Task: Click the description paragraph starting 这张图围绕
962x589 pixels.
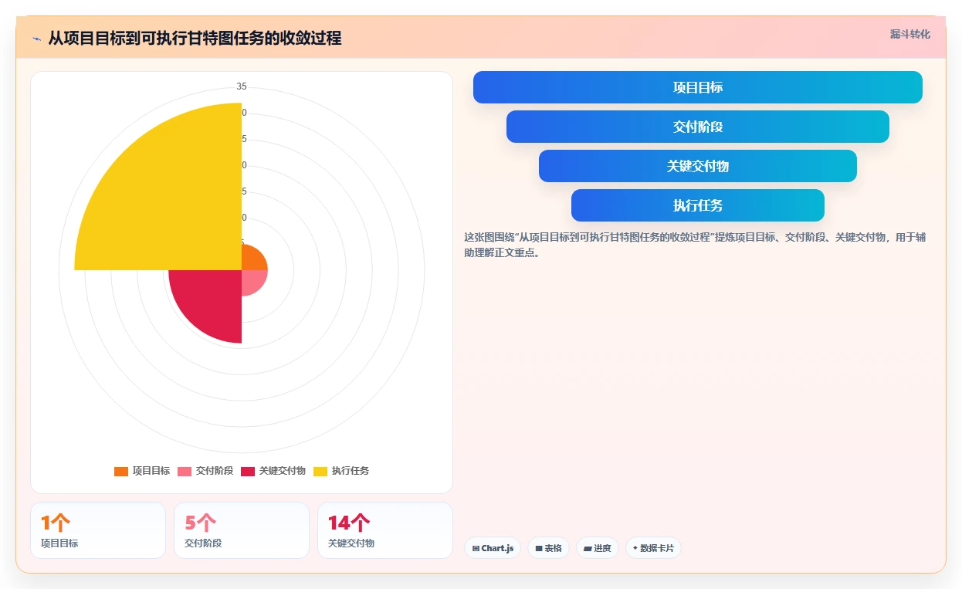Action: point(695,245)
